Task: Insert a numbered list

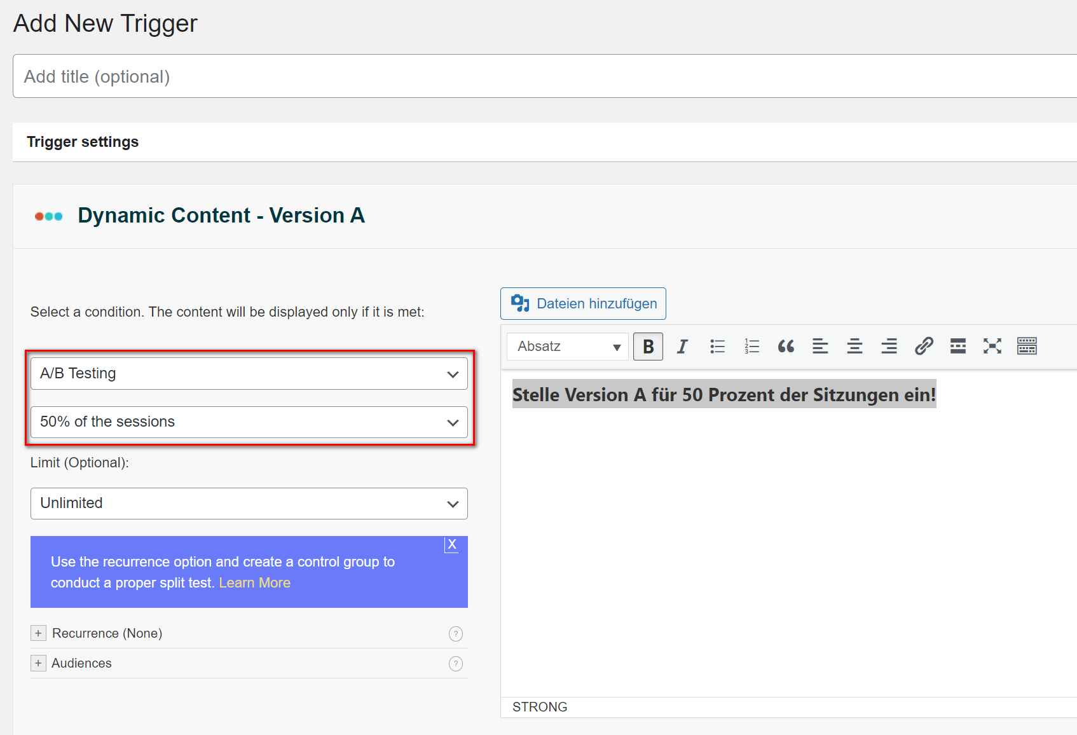Action: coord(751,347)
